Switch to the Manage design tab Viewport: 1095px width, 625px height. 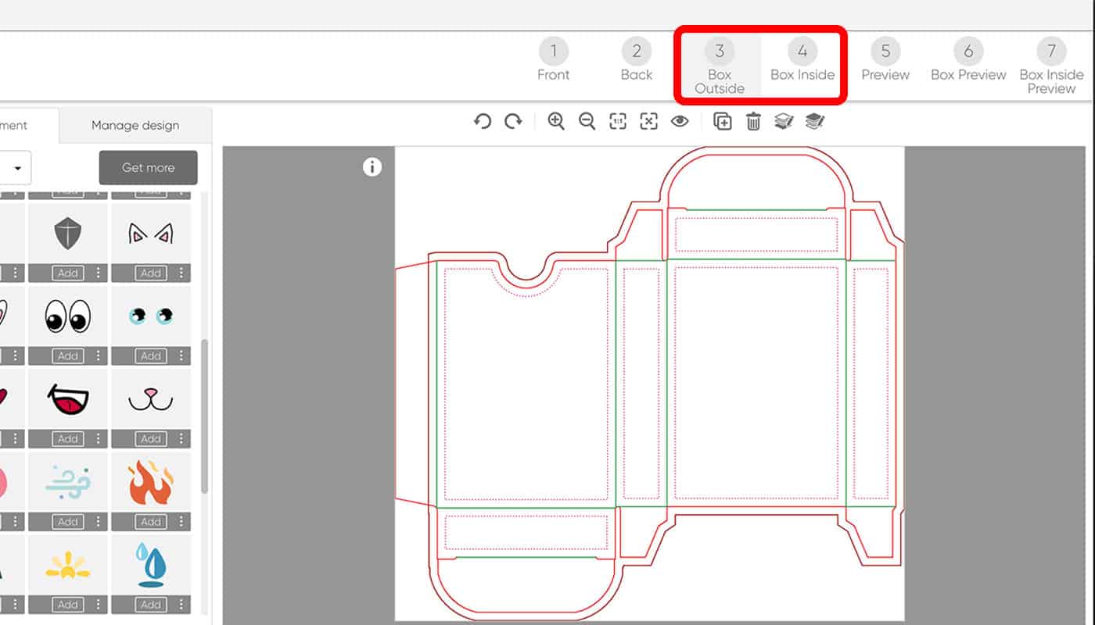(135, 125)
